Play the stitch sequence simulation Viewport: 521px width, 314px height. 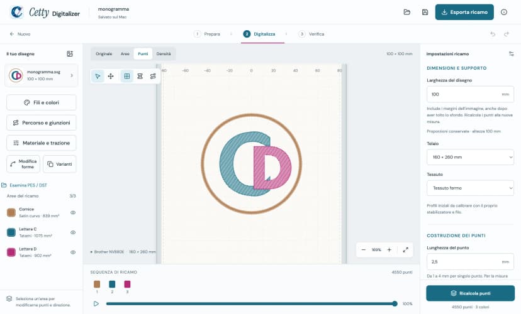point(96,304)
